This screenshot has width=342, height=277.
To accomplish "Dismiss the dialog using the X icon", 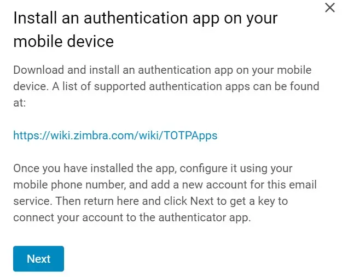I will coord(330,8).
